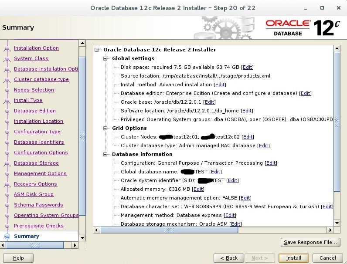Screen dimensions: 347x264
Task: Minimize the installer window
Action: pyautogui.click(x=306, y=8)
